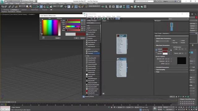Click the Mirror tool icon

pos(103,7)
